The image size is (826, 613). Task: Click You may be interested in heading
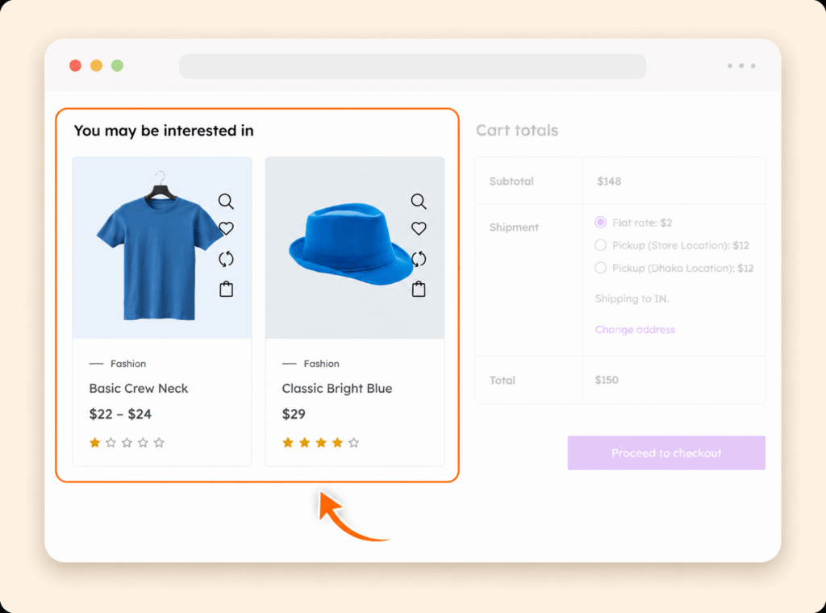(163, 131)
